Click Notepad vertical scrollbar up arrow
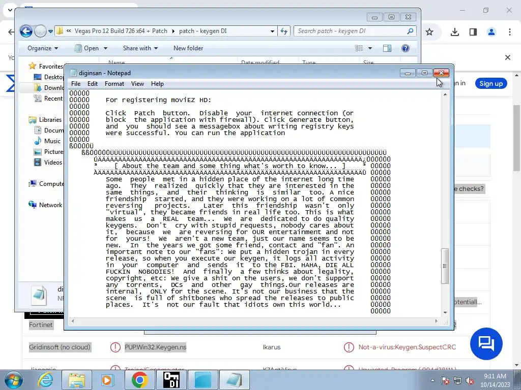Image resolution: width=521 pixels, height=390 pixels. coord(445,94)
